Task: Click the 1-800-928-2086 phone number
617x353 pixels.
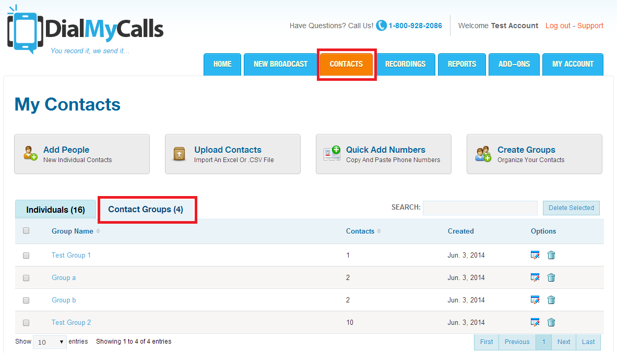Action: pos(415,26)
